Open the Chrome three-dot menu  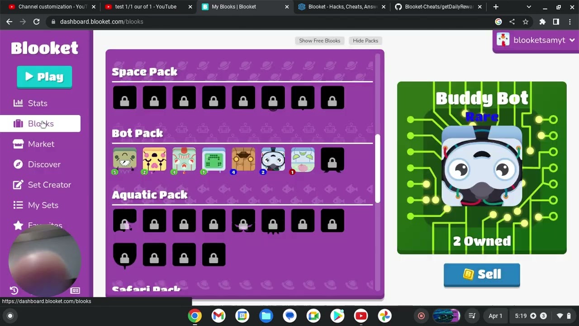570,22
